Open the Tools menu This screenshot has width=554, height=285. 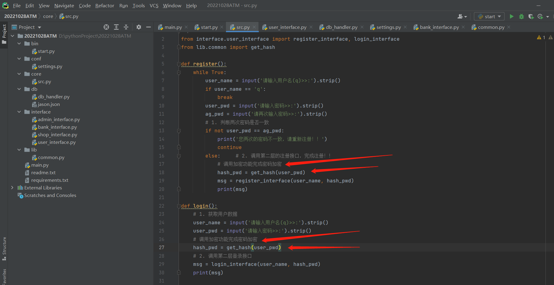pyautogui.click(x=138, y=5)
